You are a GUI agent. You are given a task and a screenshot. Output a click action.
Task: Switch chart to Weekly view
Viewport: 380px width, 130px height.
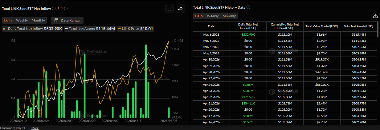click(22, 20)
